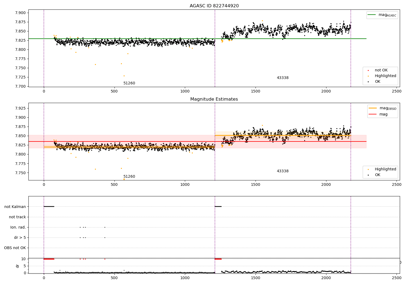Click the green mag AGASC line in the top plot
Screen dimensions: 406x284
click(197, 39)
